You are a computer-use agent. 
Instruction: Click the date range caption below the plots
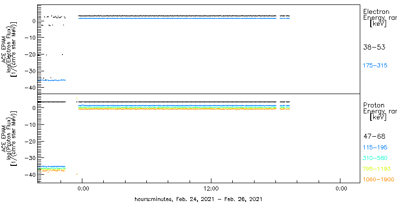coord(198,199)
